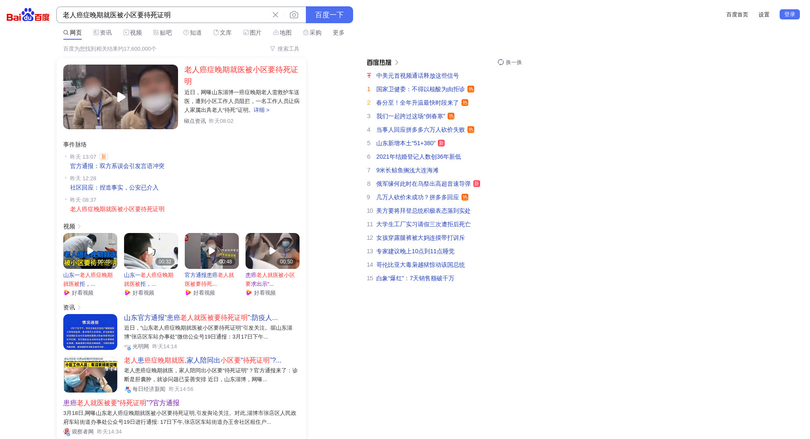This screenshot has height=439, width=810.
Task: Open 百度热搜 chevron arrow
Action: tap(397, 62)
